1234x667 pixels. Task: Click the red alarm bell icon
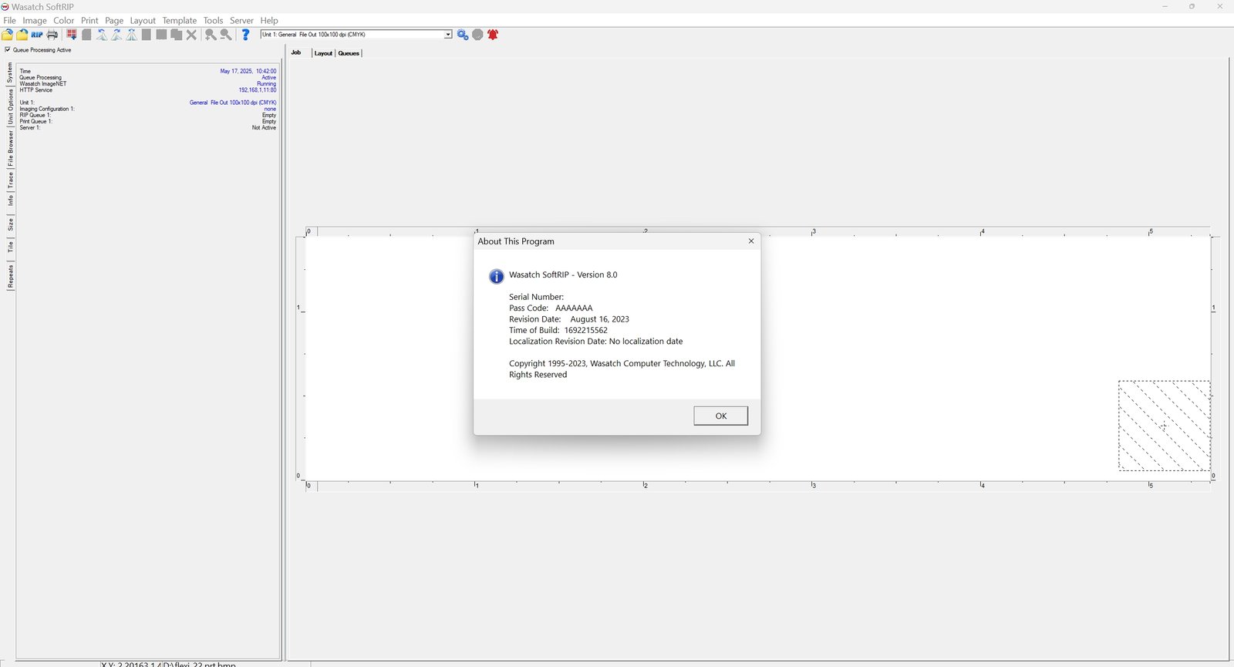pyautogui.click(x=493, y=35)
